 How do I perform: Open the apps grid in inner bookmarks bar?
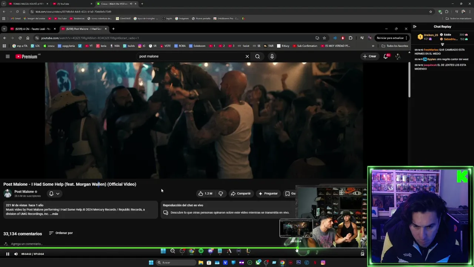click(4, 46)
